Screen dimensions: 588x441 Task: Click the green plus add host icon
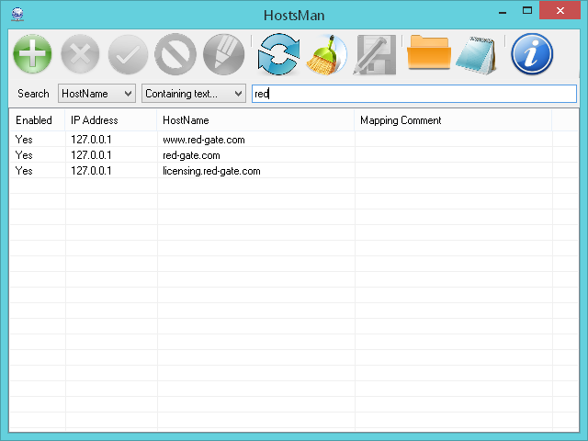(x=33, y=54)
